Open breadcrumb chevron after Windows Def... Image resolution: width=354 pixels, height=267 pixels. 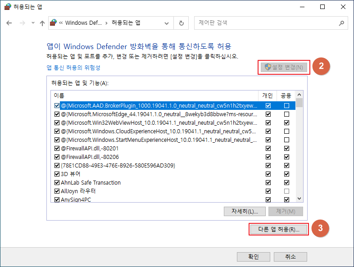pos(106,23)
